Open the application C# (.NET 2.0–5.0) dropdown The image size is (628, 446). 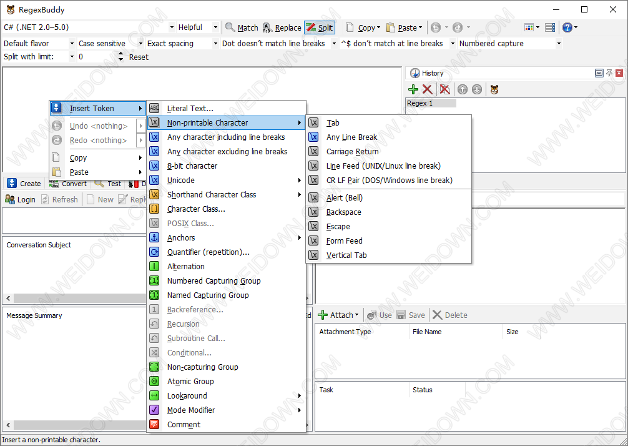[x=172, y=27]
